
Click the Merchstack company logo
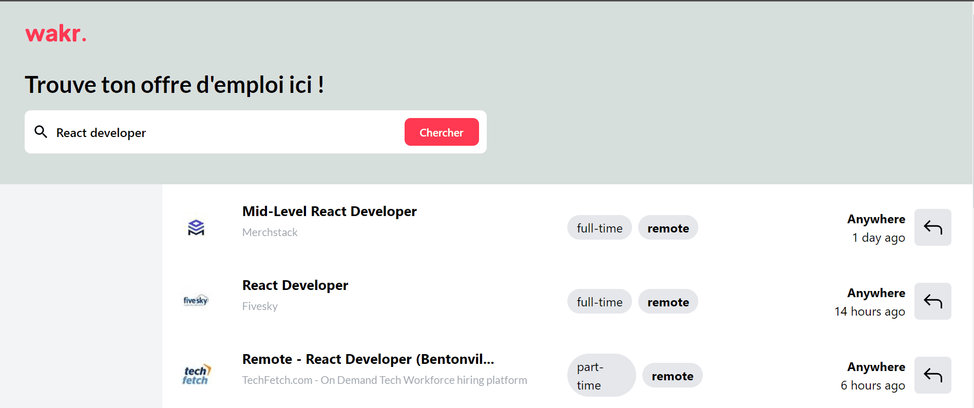(196, 227)
